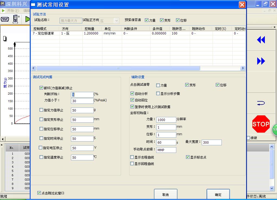Click the No. column header in results list
The image size is (277, 200).
point(12,148)
